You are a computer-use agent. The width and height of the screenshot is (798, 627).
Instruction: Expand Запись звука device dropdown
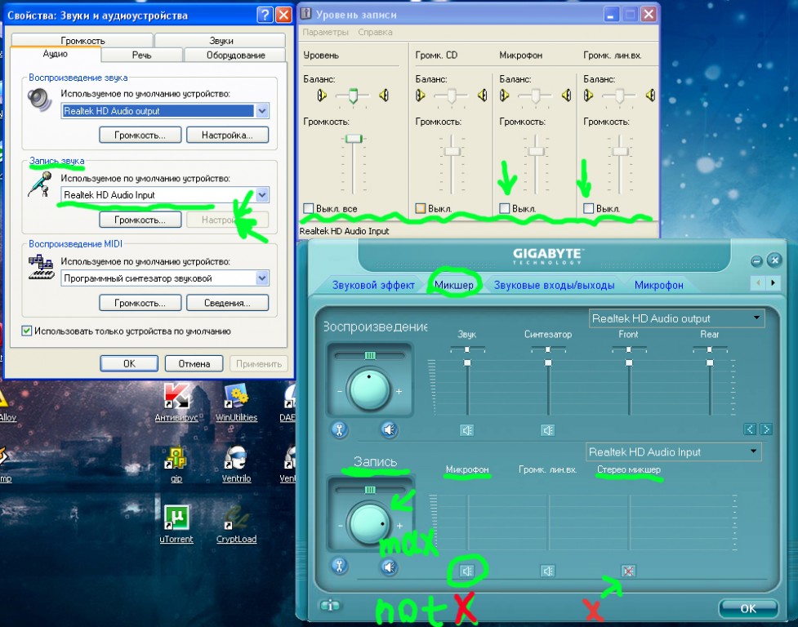click(x=262, y=195)
